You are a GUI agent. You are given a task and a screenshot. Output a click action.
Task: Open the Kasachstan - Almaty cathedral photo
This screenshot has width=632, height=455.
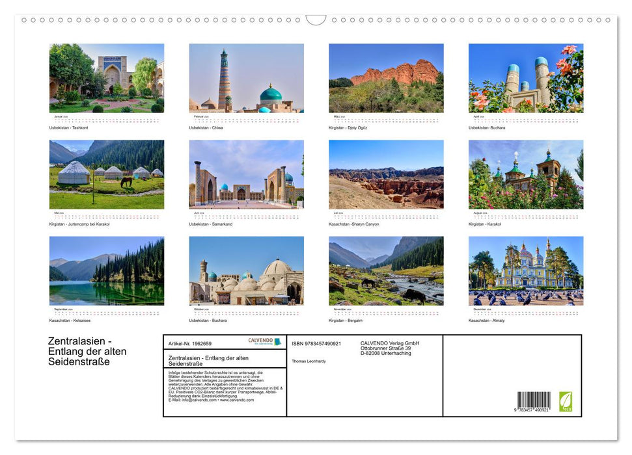click(x=526, y=270)
